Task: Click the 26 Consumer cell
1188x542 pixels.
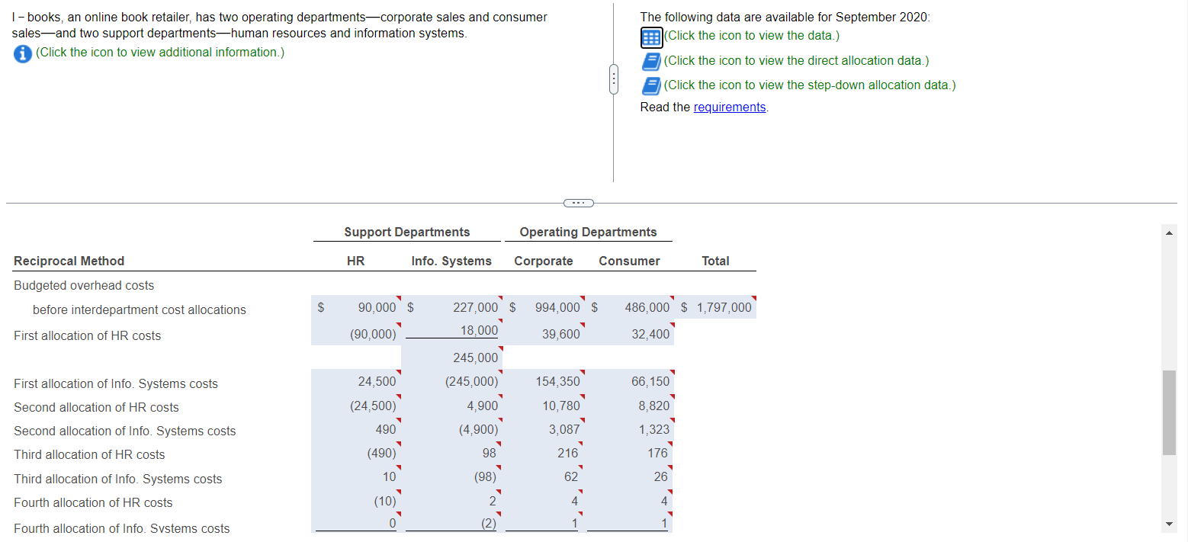Action: [630, 476]
